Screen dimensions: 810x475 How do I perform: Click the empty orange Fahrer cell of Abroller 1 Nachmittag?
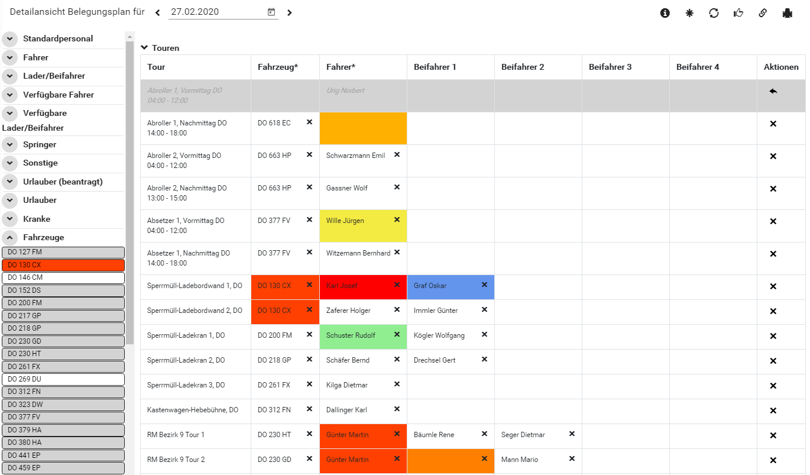(363, 128)
